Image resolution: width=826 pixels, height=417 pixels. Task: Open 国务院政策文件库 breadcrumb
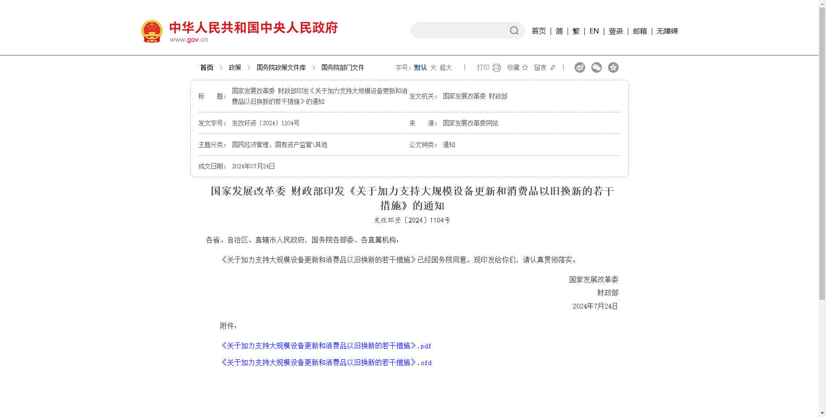coord(281,67)
